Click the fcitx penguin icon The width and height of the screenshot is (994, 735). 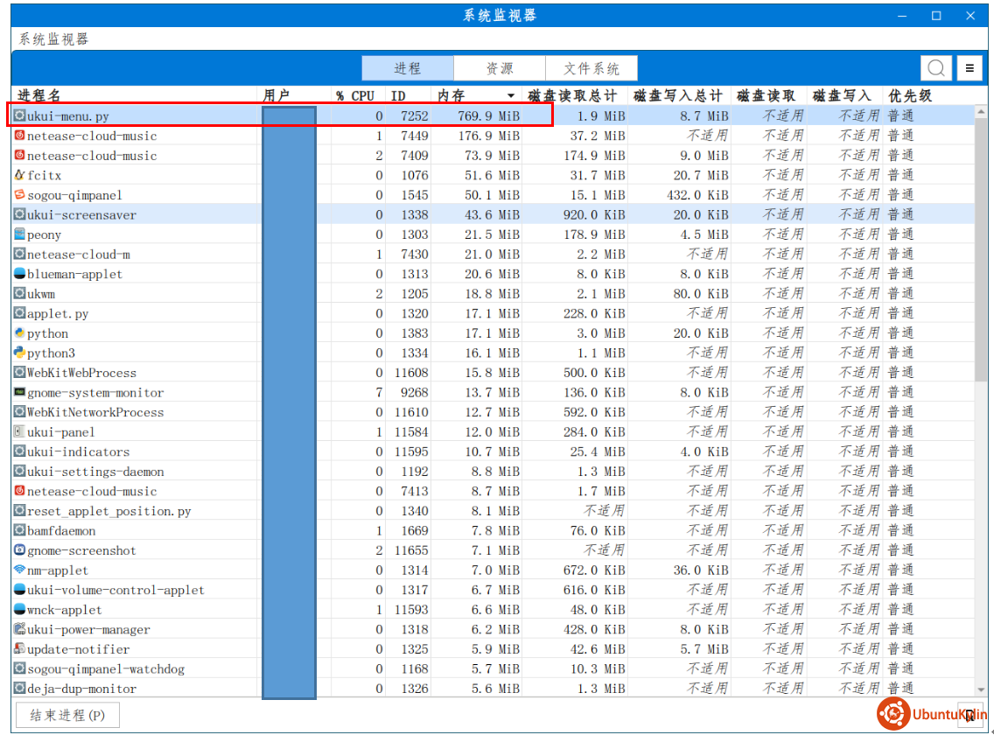click(19, 174)
